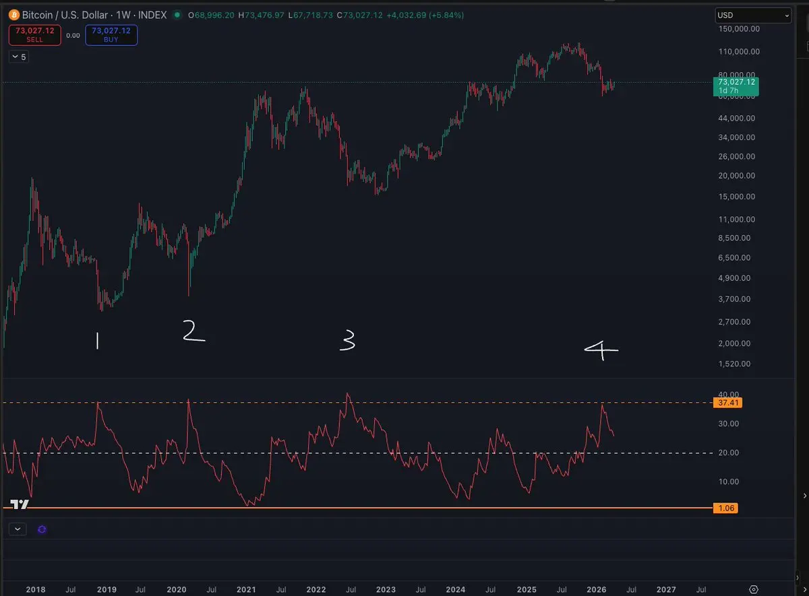The height and width of the screenshot is (596, 809).
Task: Click the TradingView logo
Action: pos(20,504)
